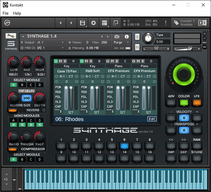Toggle the orange REVERB switch
The width and height of the screenshot is (211, 192).
coord(13,110)
